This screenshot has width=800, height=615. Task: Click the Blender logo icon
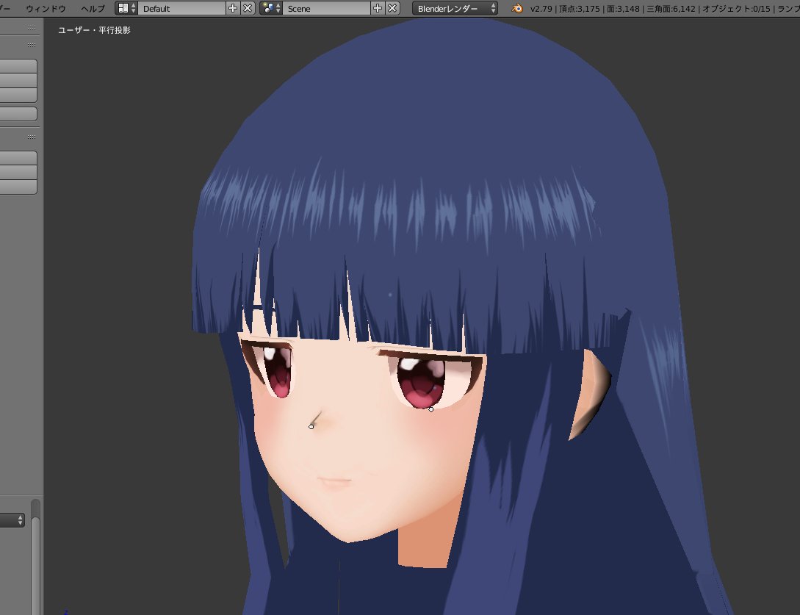pos(517,8)
